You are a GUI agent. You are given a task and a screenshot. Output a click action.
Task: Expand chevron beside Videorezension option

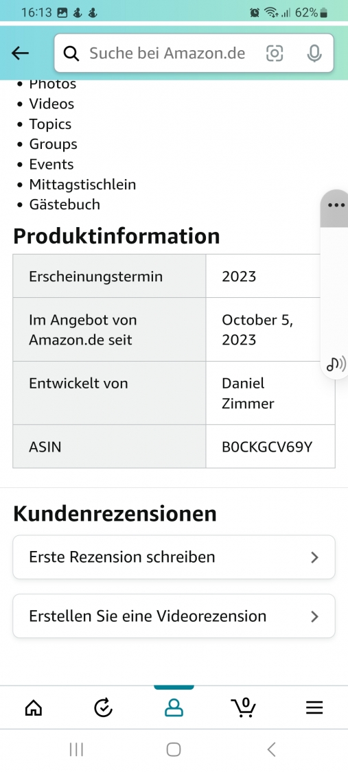(315, 616)
